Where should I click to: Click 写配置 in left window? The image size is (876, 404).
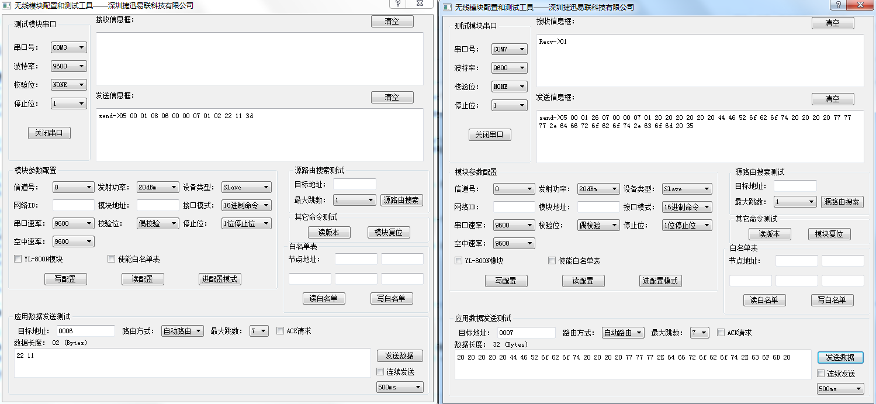tap(65, 279)
